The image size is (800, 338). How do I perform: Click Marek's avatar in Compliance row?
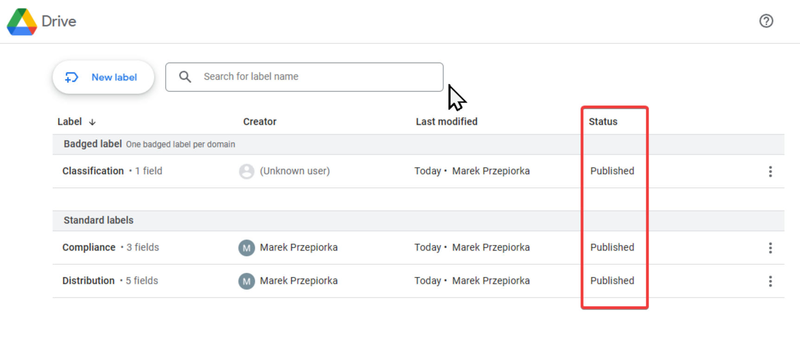[x=246, y=248]
